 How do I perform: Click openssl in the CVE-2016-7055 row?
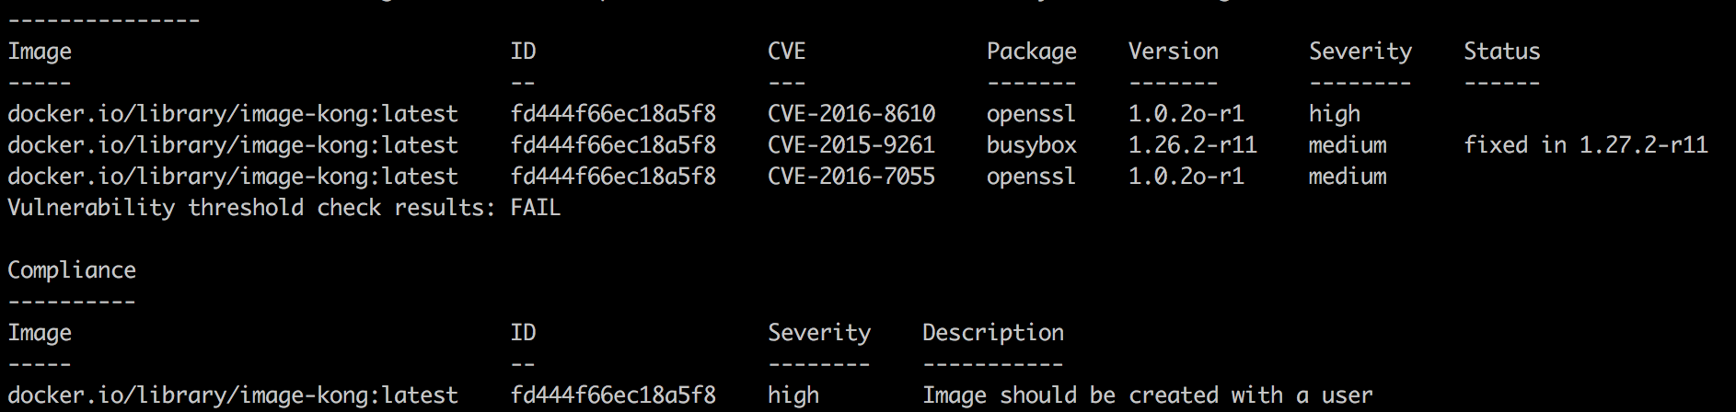pos(1032,177)
